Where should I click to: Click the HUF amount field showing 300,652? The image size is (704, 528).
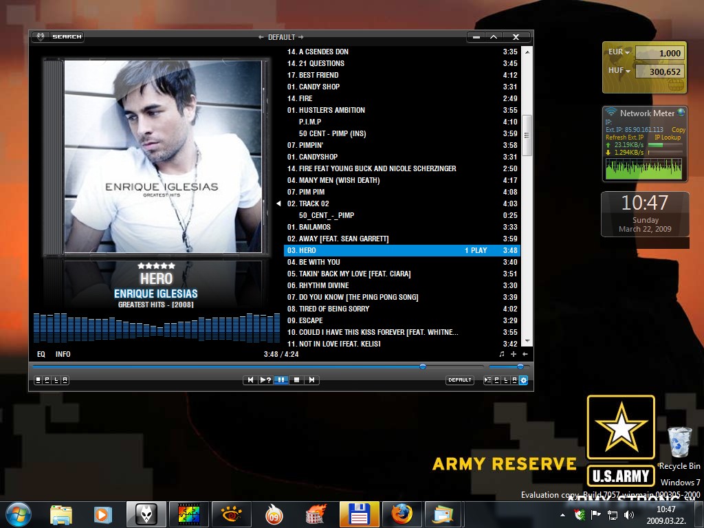coord(659,71)
